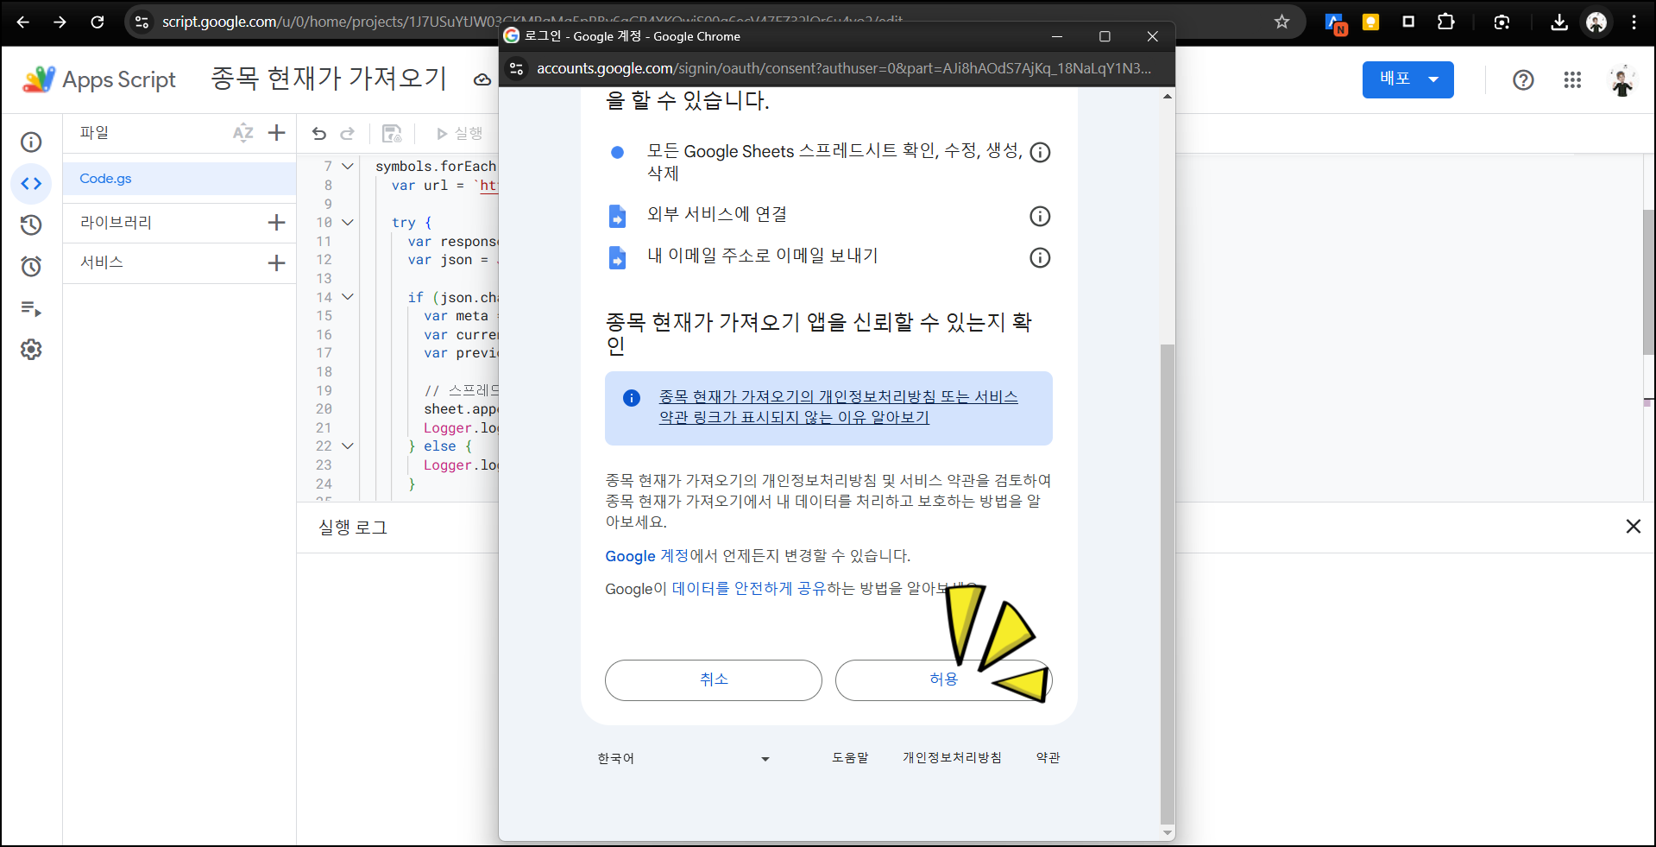1656x847 pixels.
Task: Click browser forward arrow
Action: 60,22
